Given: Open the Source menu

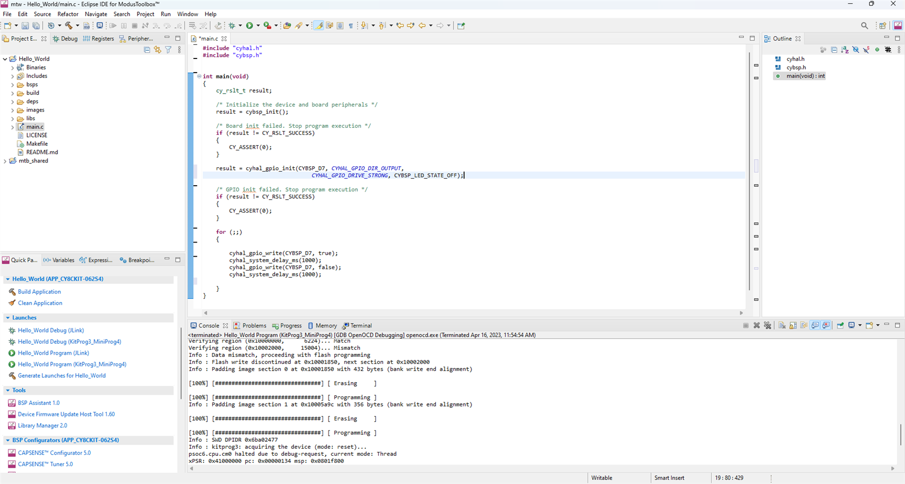Looking at the screenshot, I should pos(42,14).
